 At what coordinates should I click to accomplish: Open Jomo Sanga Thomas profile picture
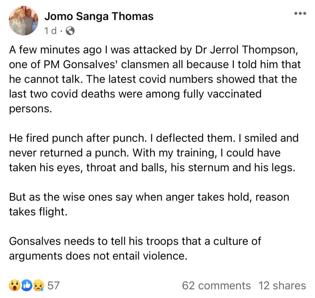(x=24, y=21)
